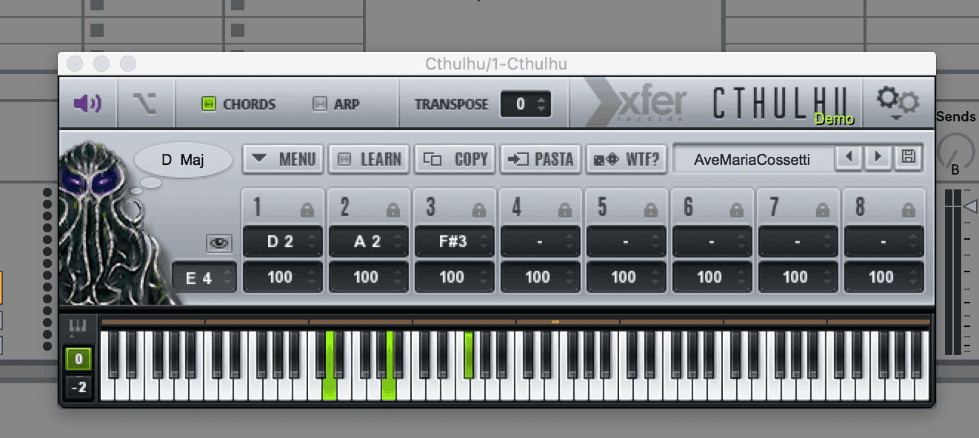The image size is (979, 438).
Task: Click the empty note field of slot 6
Action: pos(712,241)
